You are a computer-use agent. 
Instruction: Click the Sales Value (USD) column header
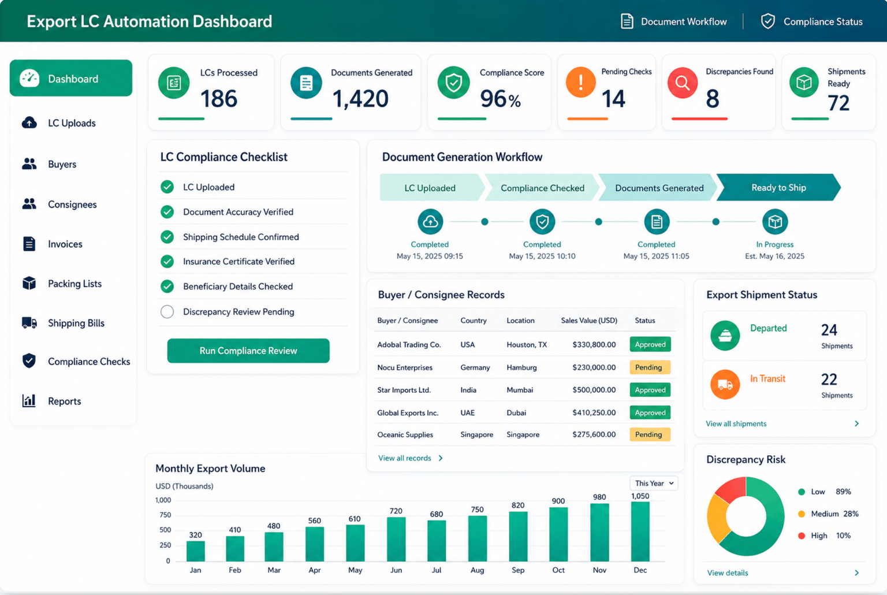tap(589, 321)
